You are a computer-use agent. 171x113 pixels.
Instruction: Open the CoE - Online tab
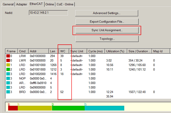[65, 4]
